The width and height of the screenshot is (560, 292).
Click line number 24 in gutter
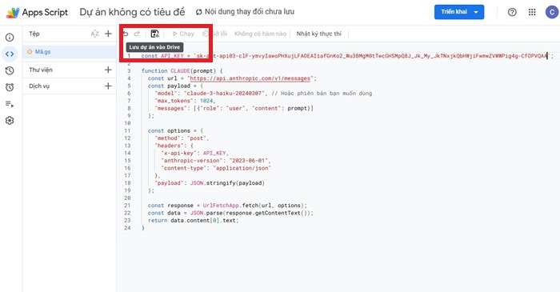click(x=127, y=228)
